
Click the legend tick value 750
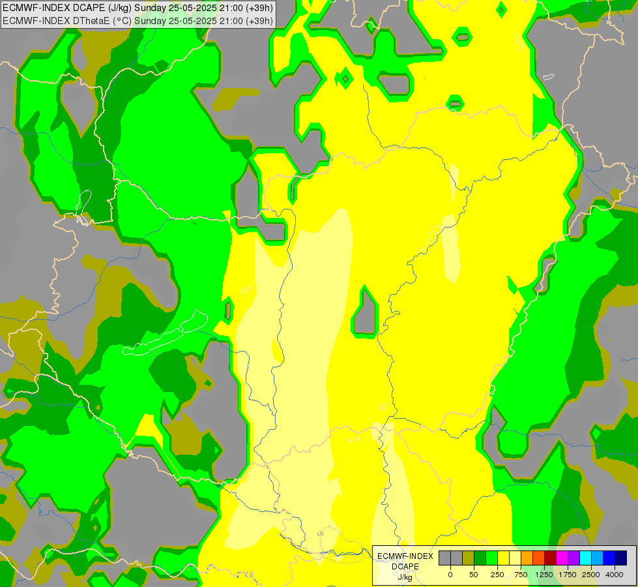tap(521, 575)
